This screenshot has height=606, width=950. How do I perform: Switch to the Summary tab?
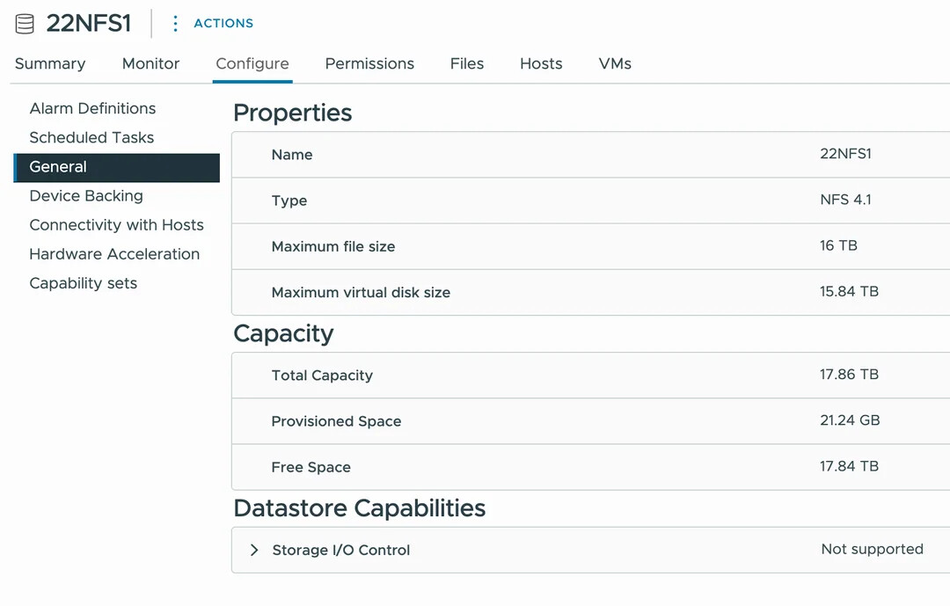50,64
